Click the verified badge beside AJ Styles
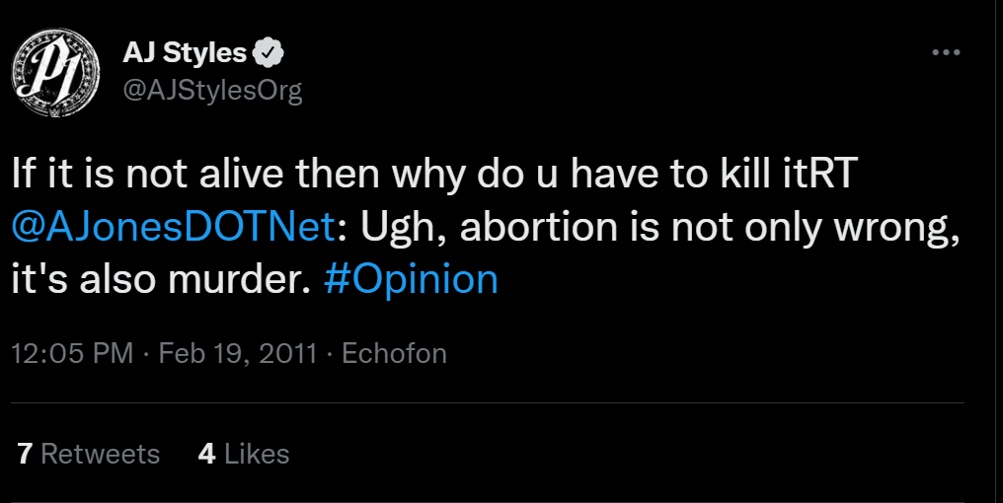Viewport: 1003px width, 503px height. (x=270, y=52)
